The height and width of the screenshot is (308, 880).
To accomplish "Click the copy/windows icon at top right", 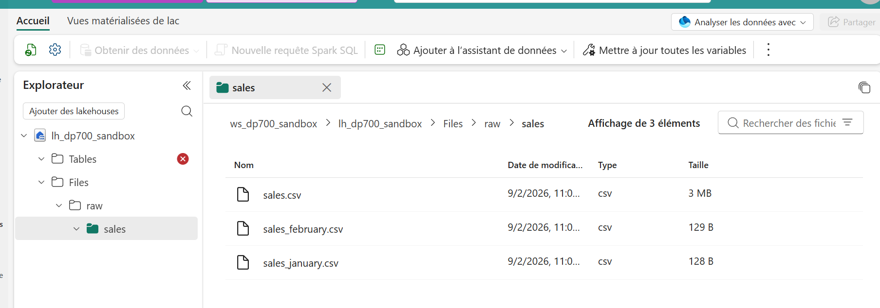I will [864, 87].
